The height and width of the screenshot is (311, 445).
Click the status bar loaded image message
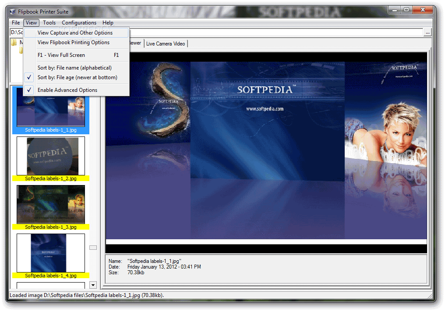pos(87,295)
